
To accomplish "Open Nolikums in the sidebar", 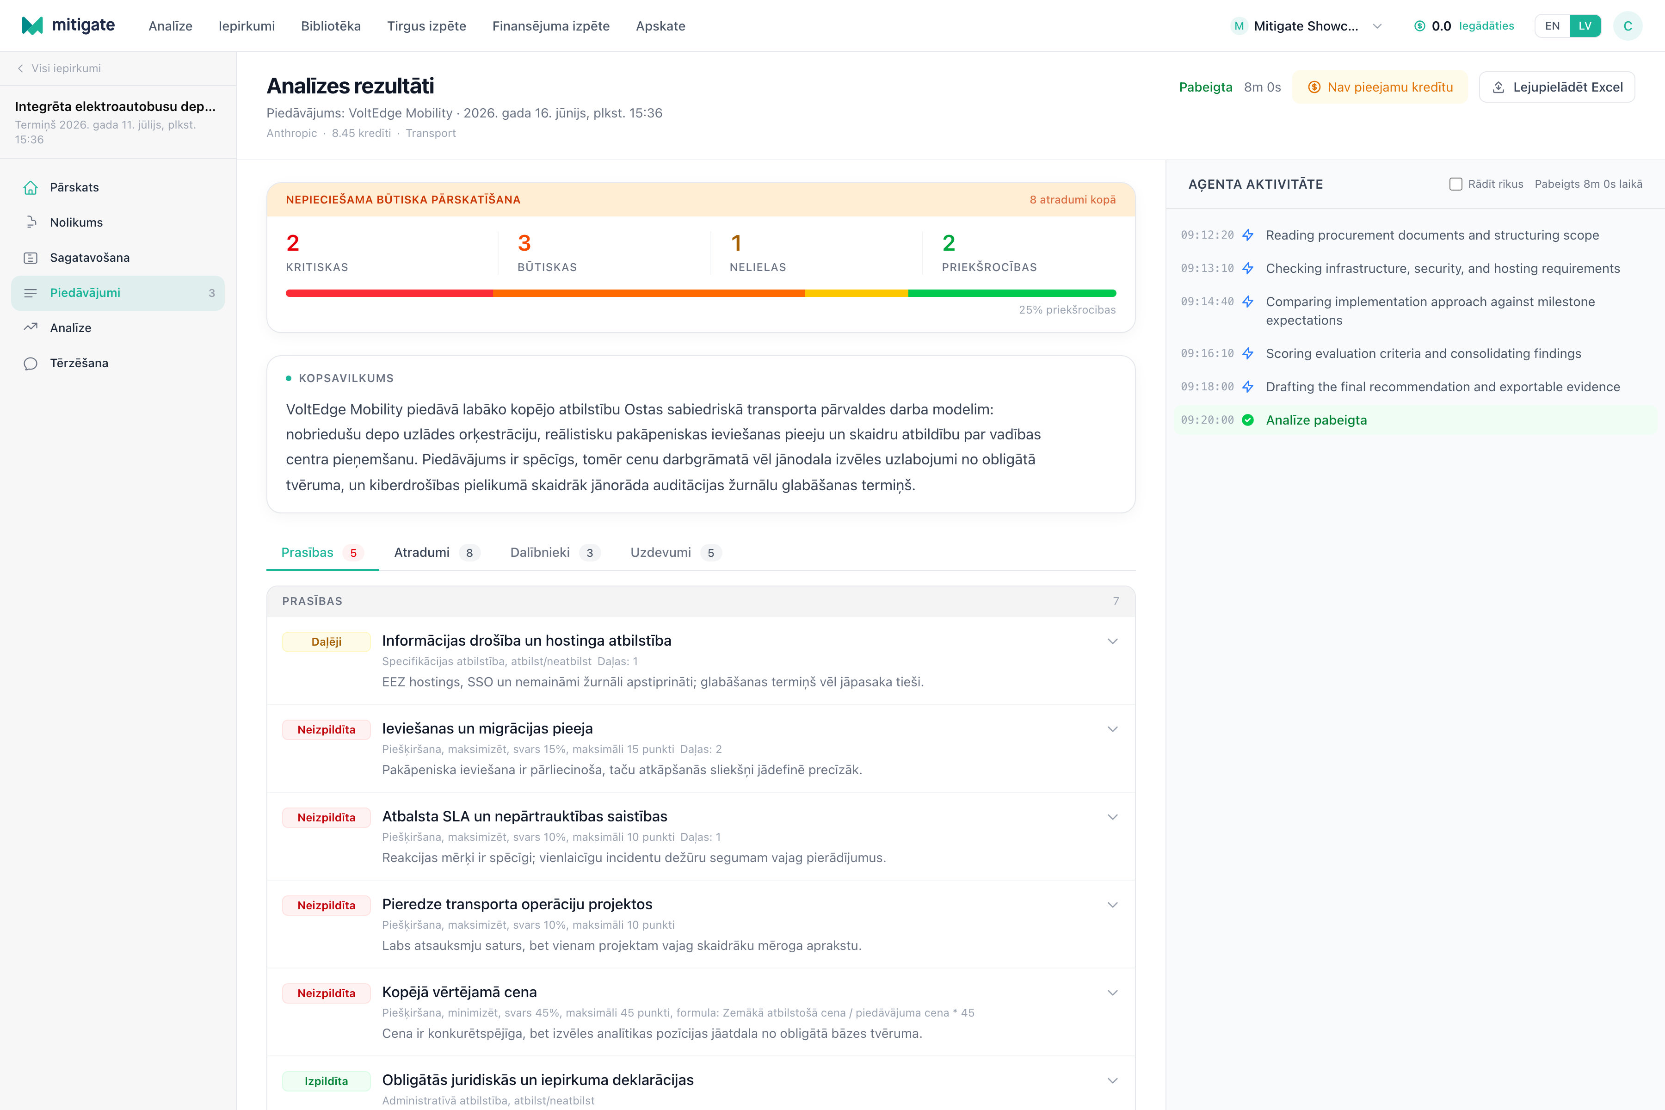I will [x=117, y=222].
